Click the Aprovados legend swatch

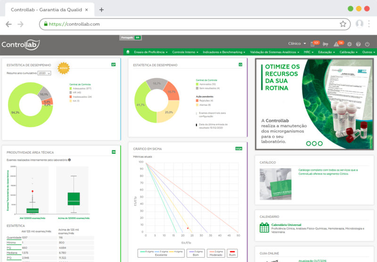pyautogui.click(x=197, y=84)
